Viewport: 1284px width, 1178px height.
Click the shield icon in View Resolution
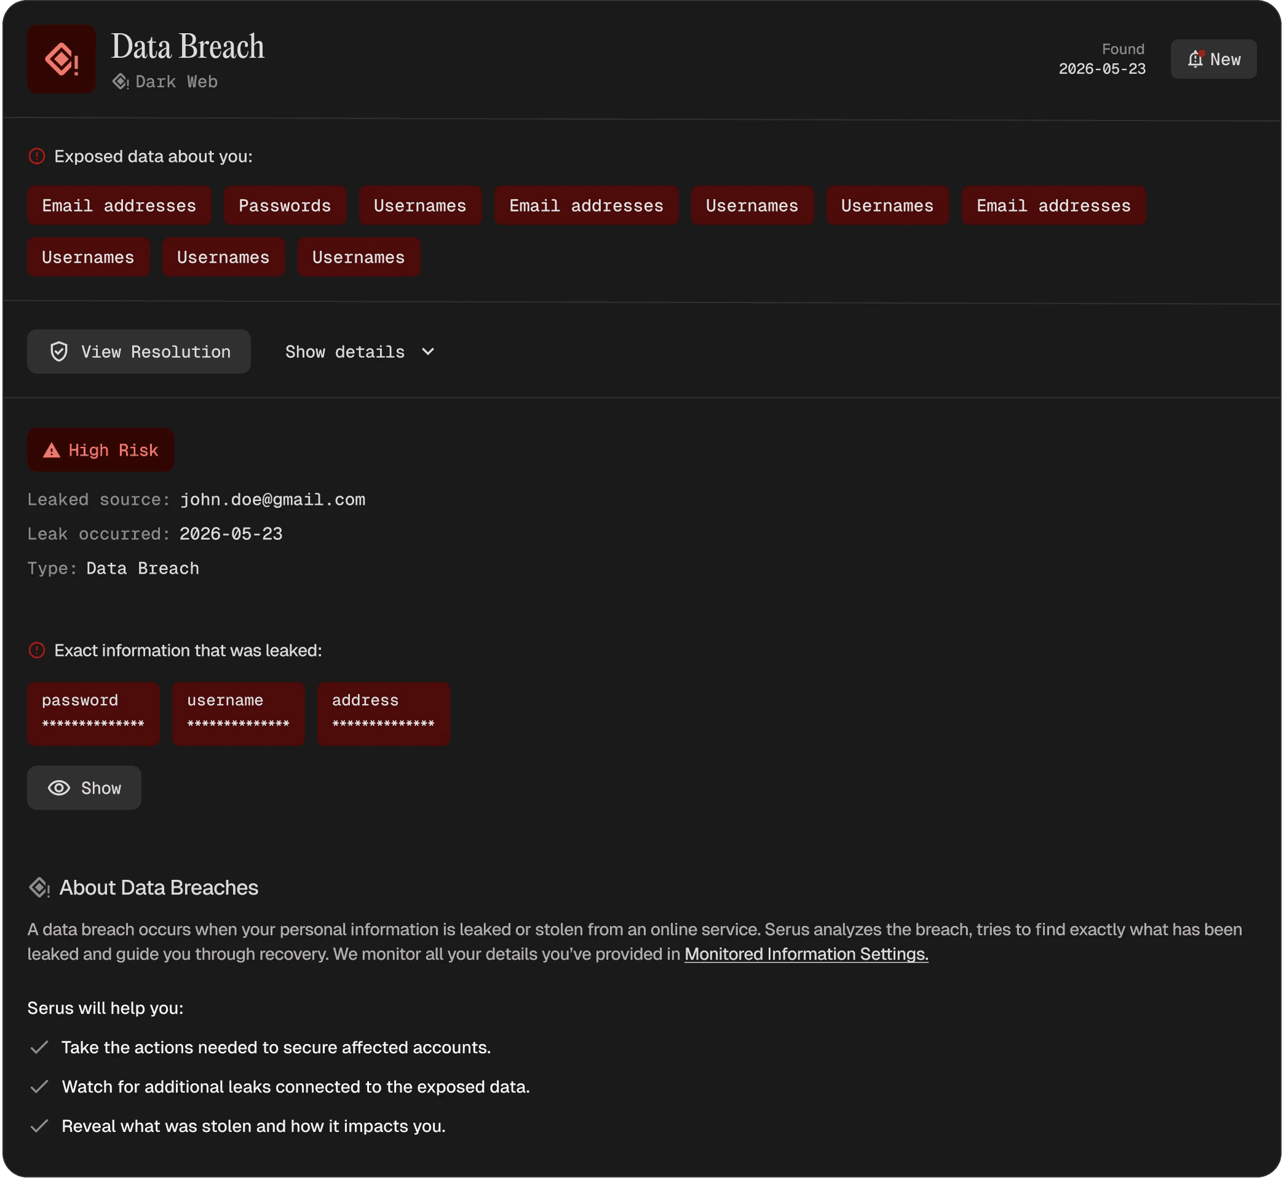pos(58,352)
